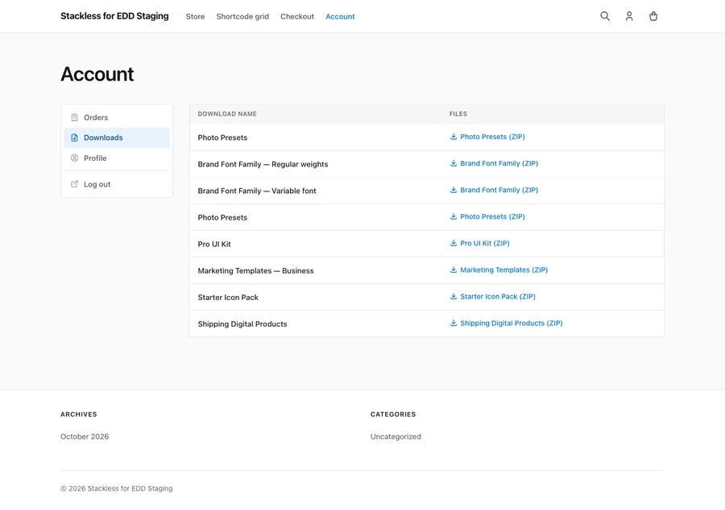Switch to Orders tab in sidebar

(117, 117)
